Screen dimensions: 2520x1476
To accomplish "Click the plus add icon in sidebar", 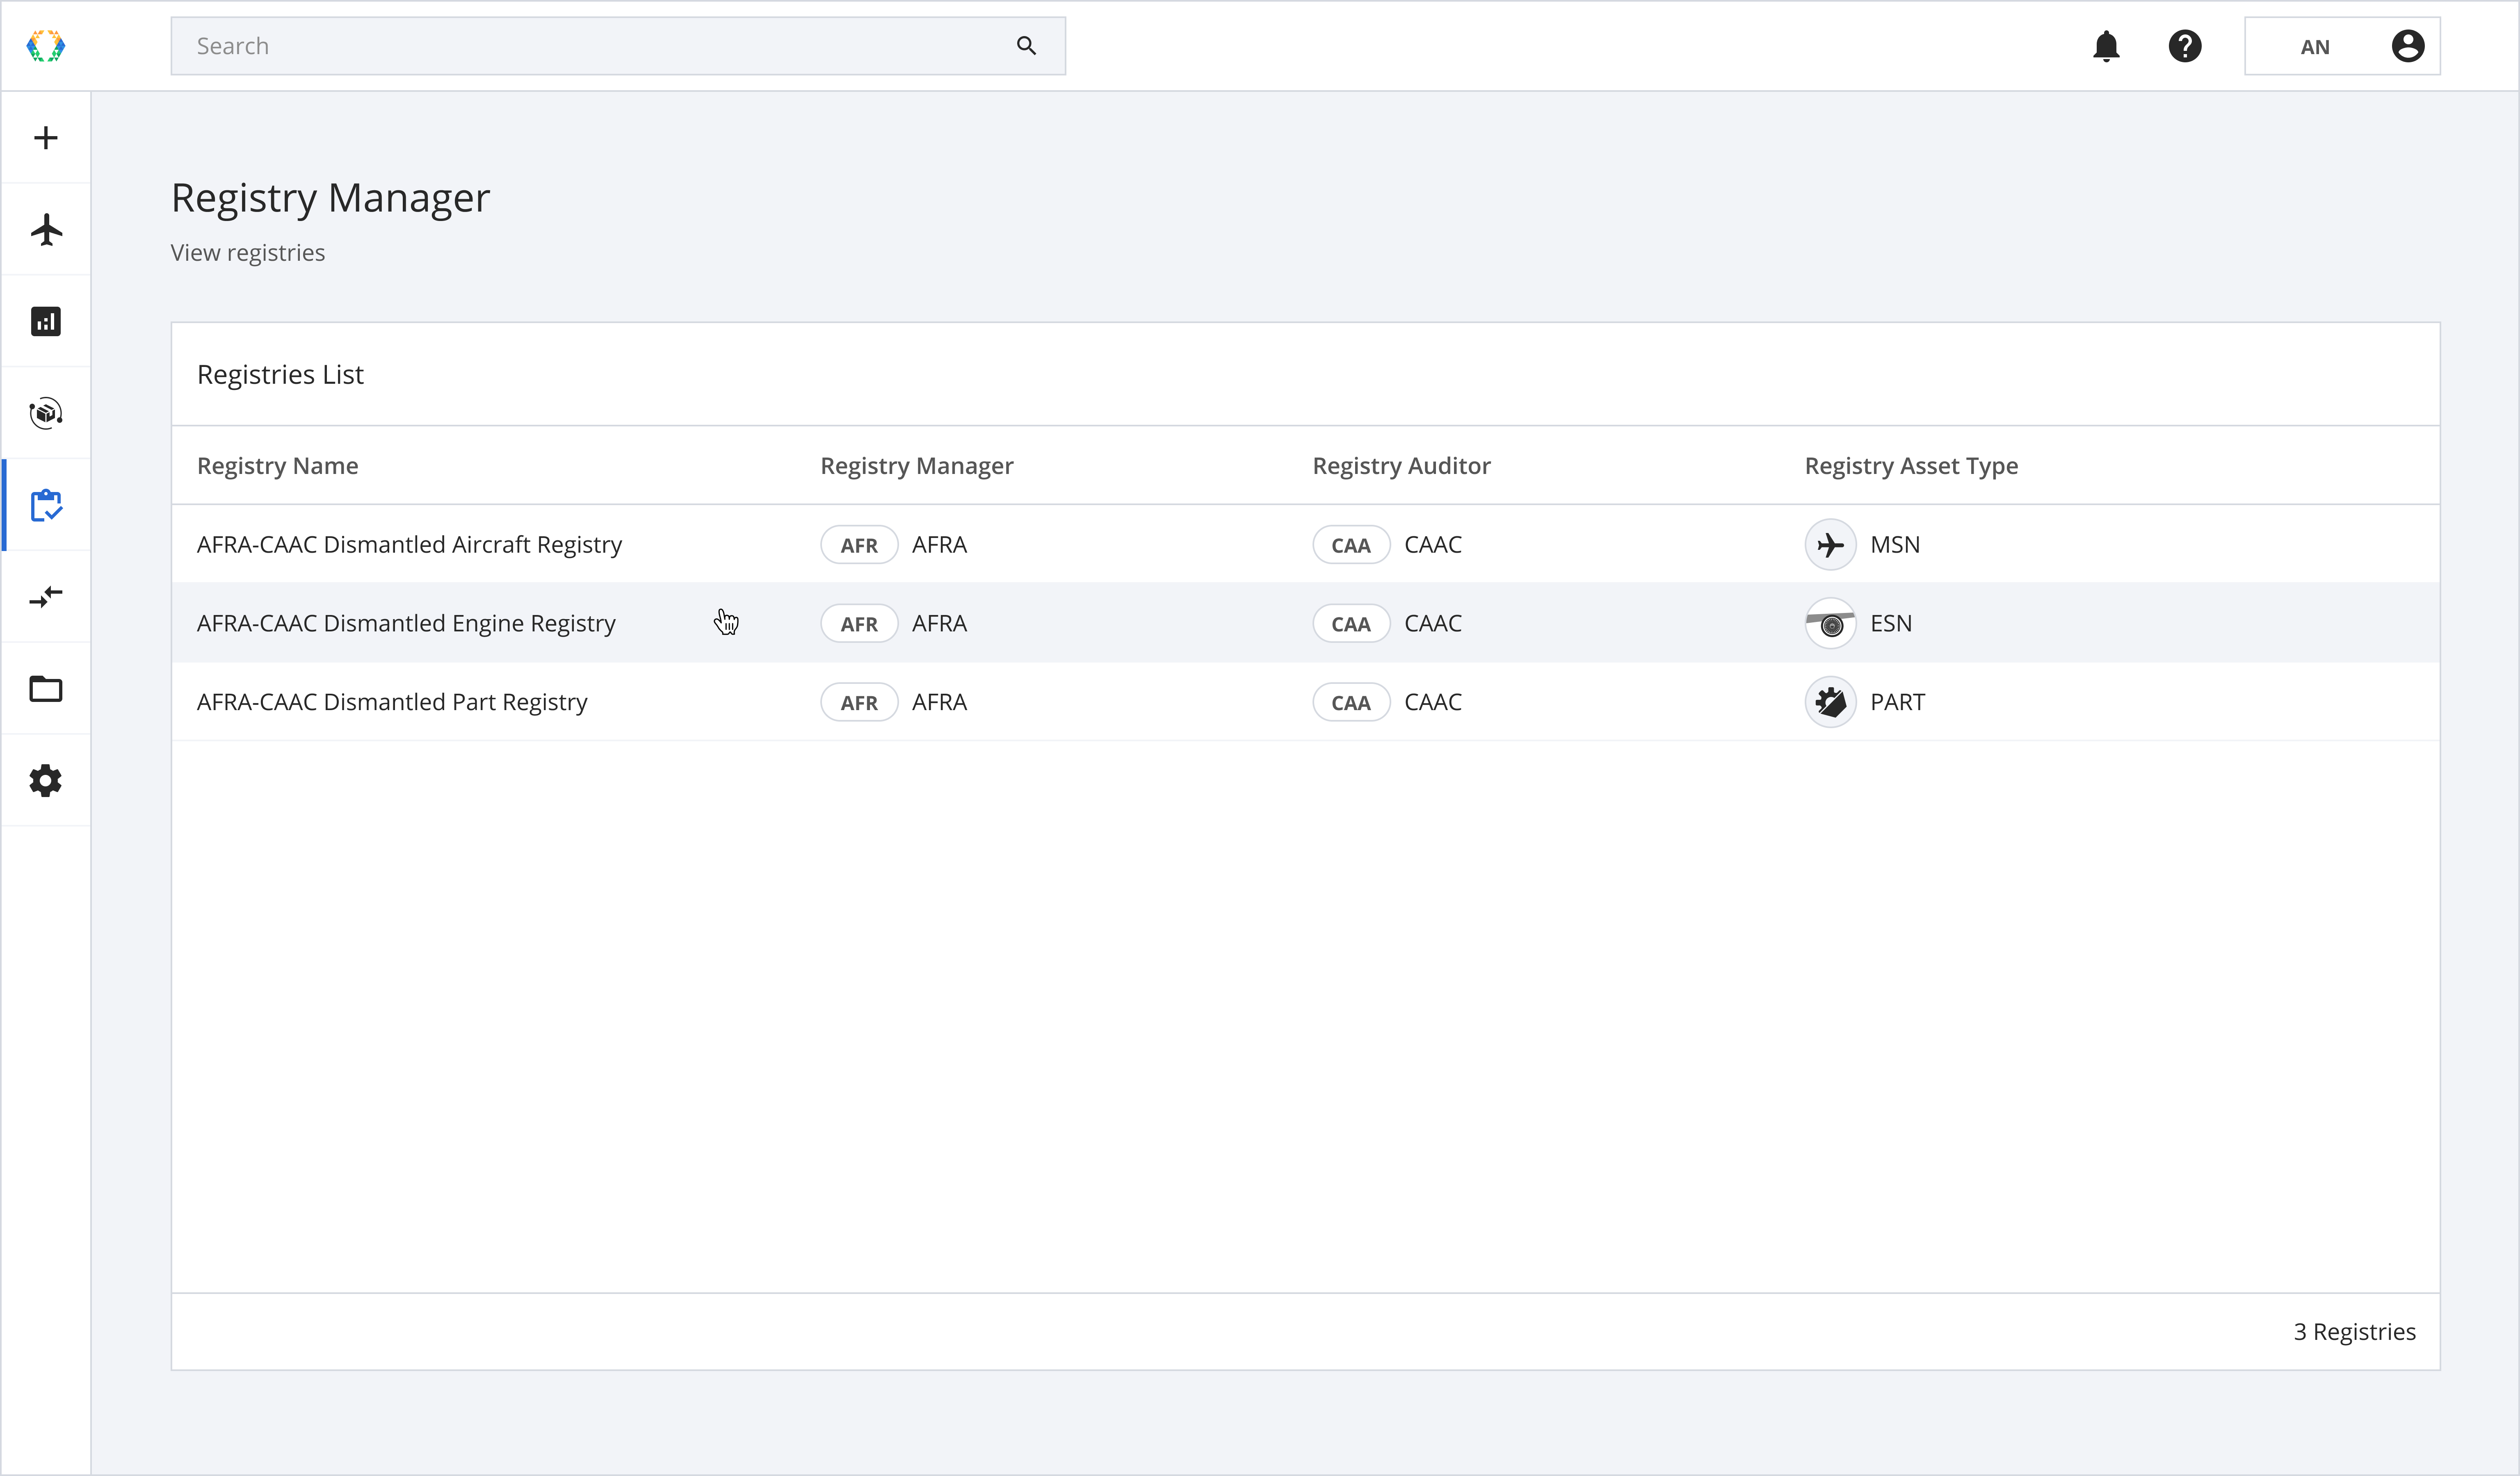I will pos(46,138).
